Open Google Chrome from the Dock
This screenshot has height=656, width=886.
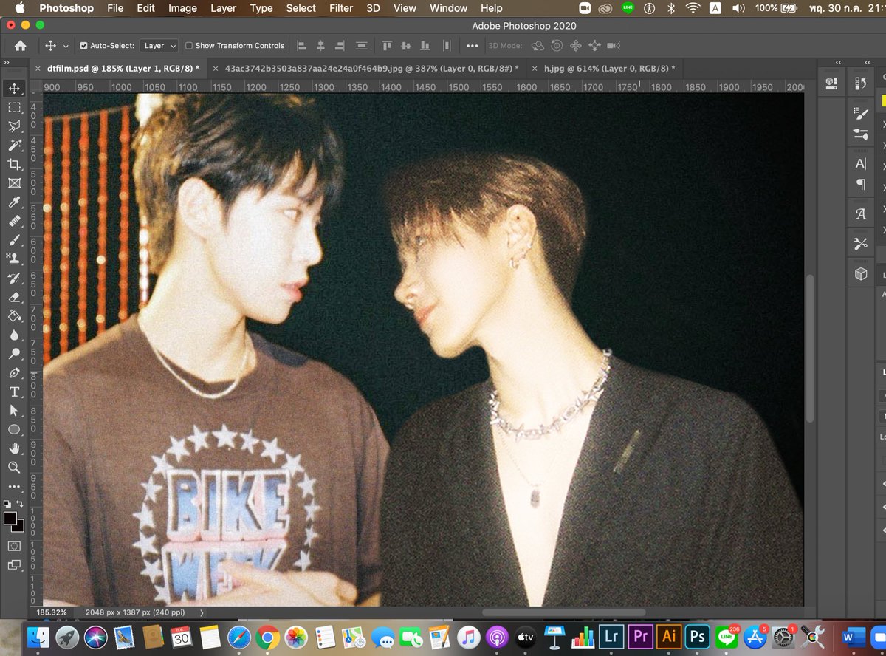(x=267, y=636)
